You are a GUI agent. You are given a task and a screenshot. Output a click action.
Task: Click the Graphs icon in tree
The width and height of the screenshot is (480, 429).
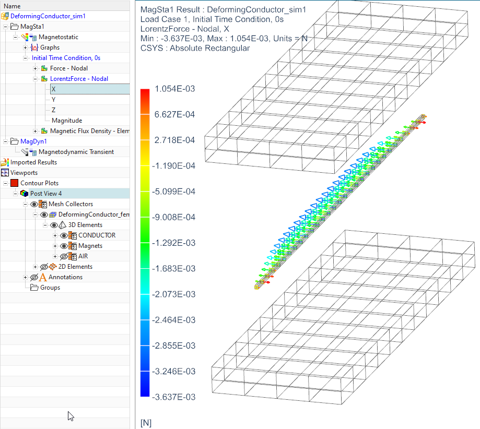point(34,47)
